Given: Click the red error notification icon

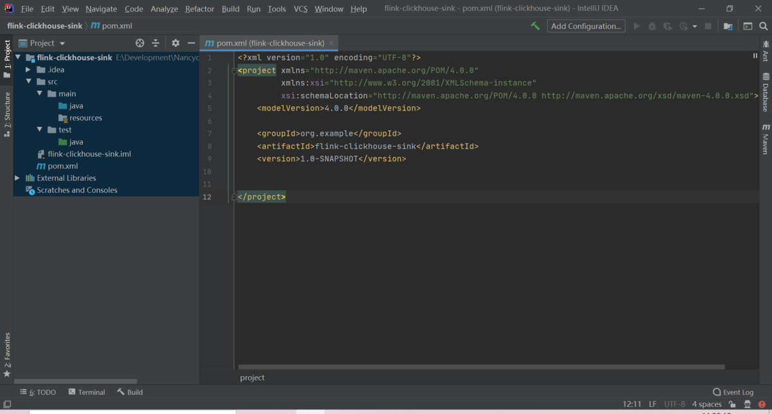Looking at the screenshot, I should tap(762, 404).
